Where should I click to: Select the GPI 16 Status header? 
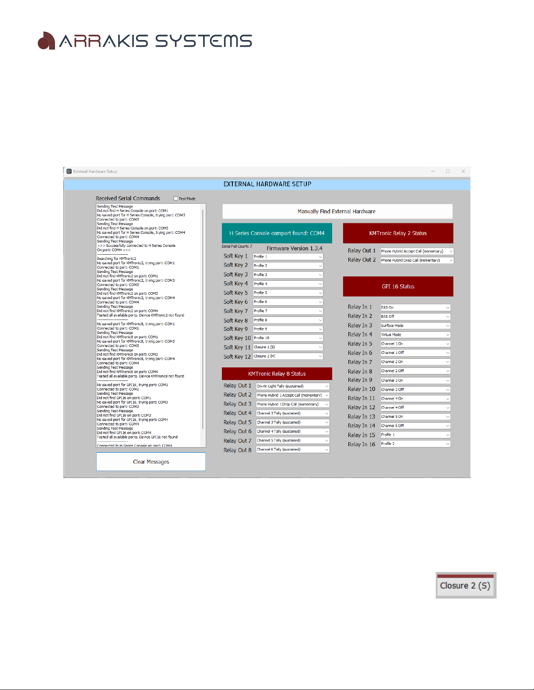pos(398,286)
